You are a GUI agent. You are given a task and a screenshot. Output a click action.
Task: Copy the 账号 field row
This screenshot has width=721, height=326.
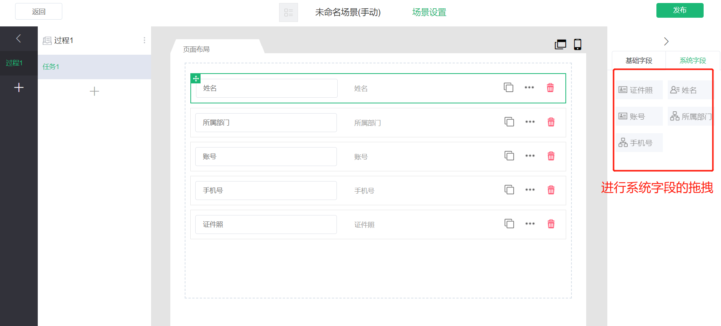click(509, 156)
